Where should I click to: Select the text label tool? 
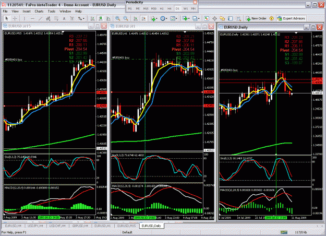pyautogui.click(x=72, y=18)
